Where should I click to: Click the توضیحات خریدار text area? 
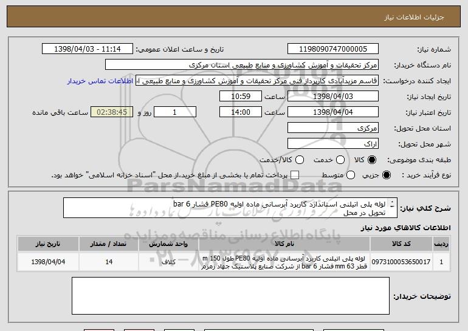point(230,296)
